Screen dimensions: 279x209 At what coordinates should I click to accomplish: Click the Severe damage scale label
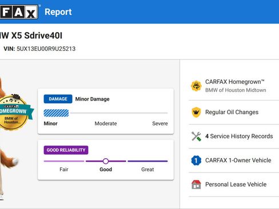tap(160, 123)
